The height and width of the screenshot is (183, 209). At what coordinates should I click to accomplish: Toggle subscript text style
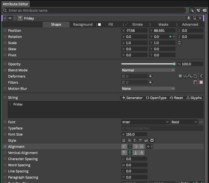point(135,140)
